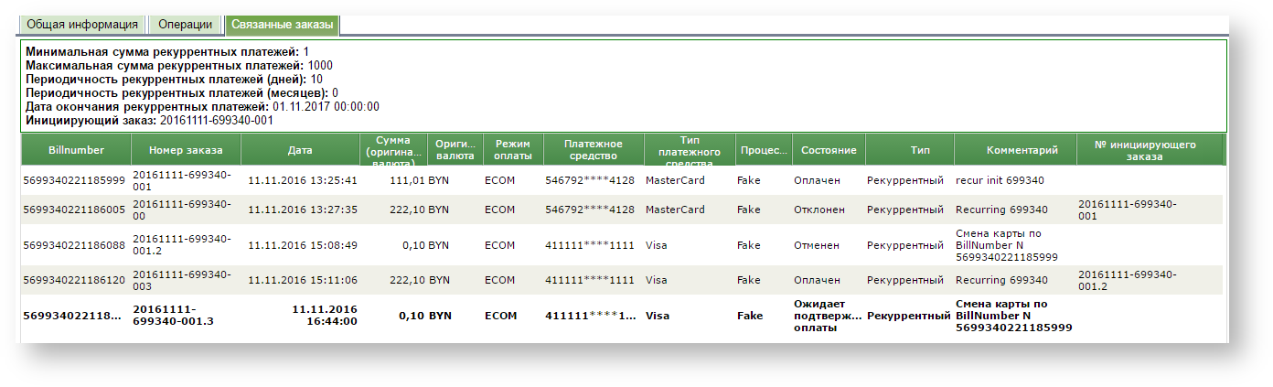Screen dimensions: 1273x387
Task: Click the Режим оплаты column header
Action: click(x=513, y=150)
